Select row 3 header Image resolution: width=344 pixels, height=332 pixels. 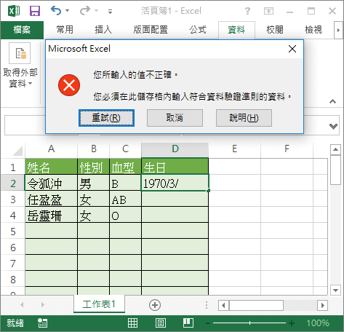(x=13, y=199)
